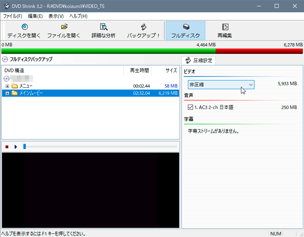
Task: Select the メニュー row label
Action: (x=26, y=86)
